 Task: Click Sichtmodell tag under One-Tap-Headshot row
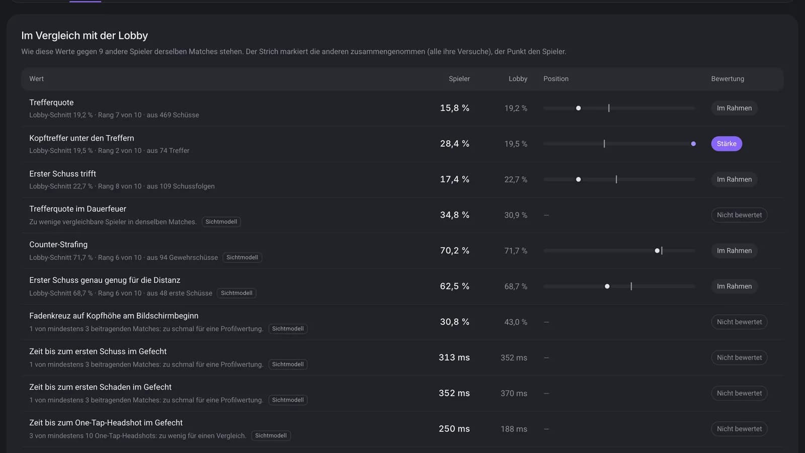click(271, 436)
